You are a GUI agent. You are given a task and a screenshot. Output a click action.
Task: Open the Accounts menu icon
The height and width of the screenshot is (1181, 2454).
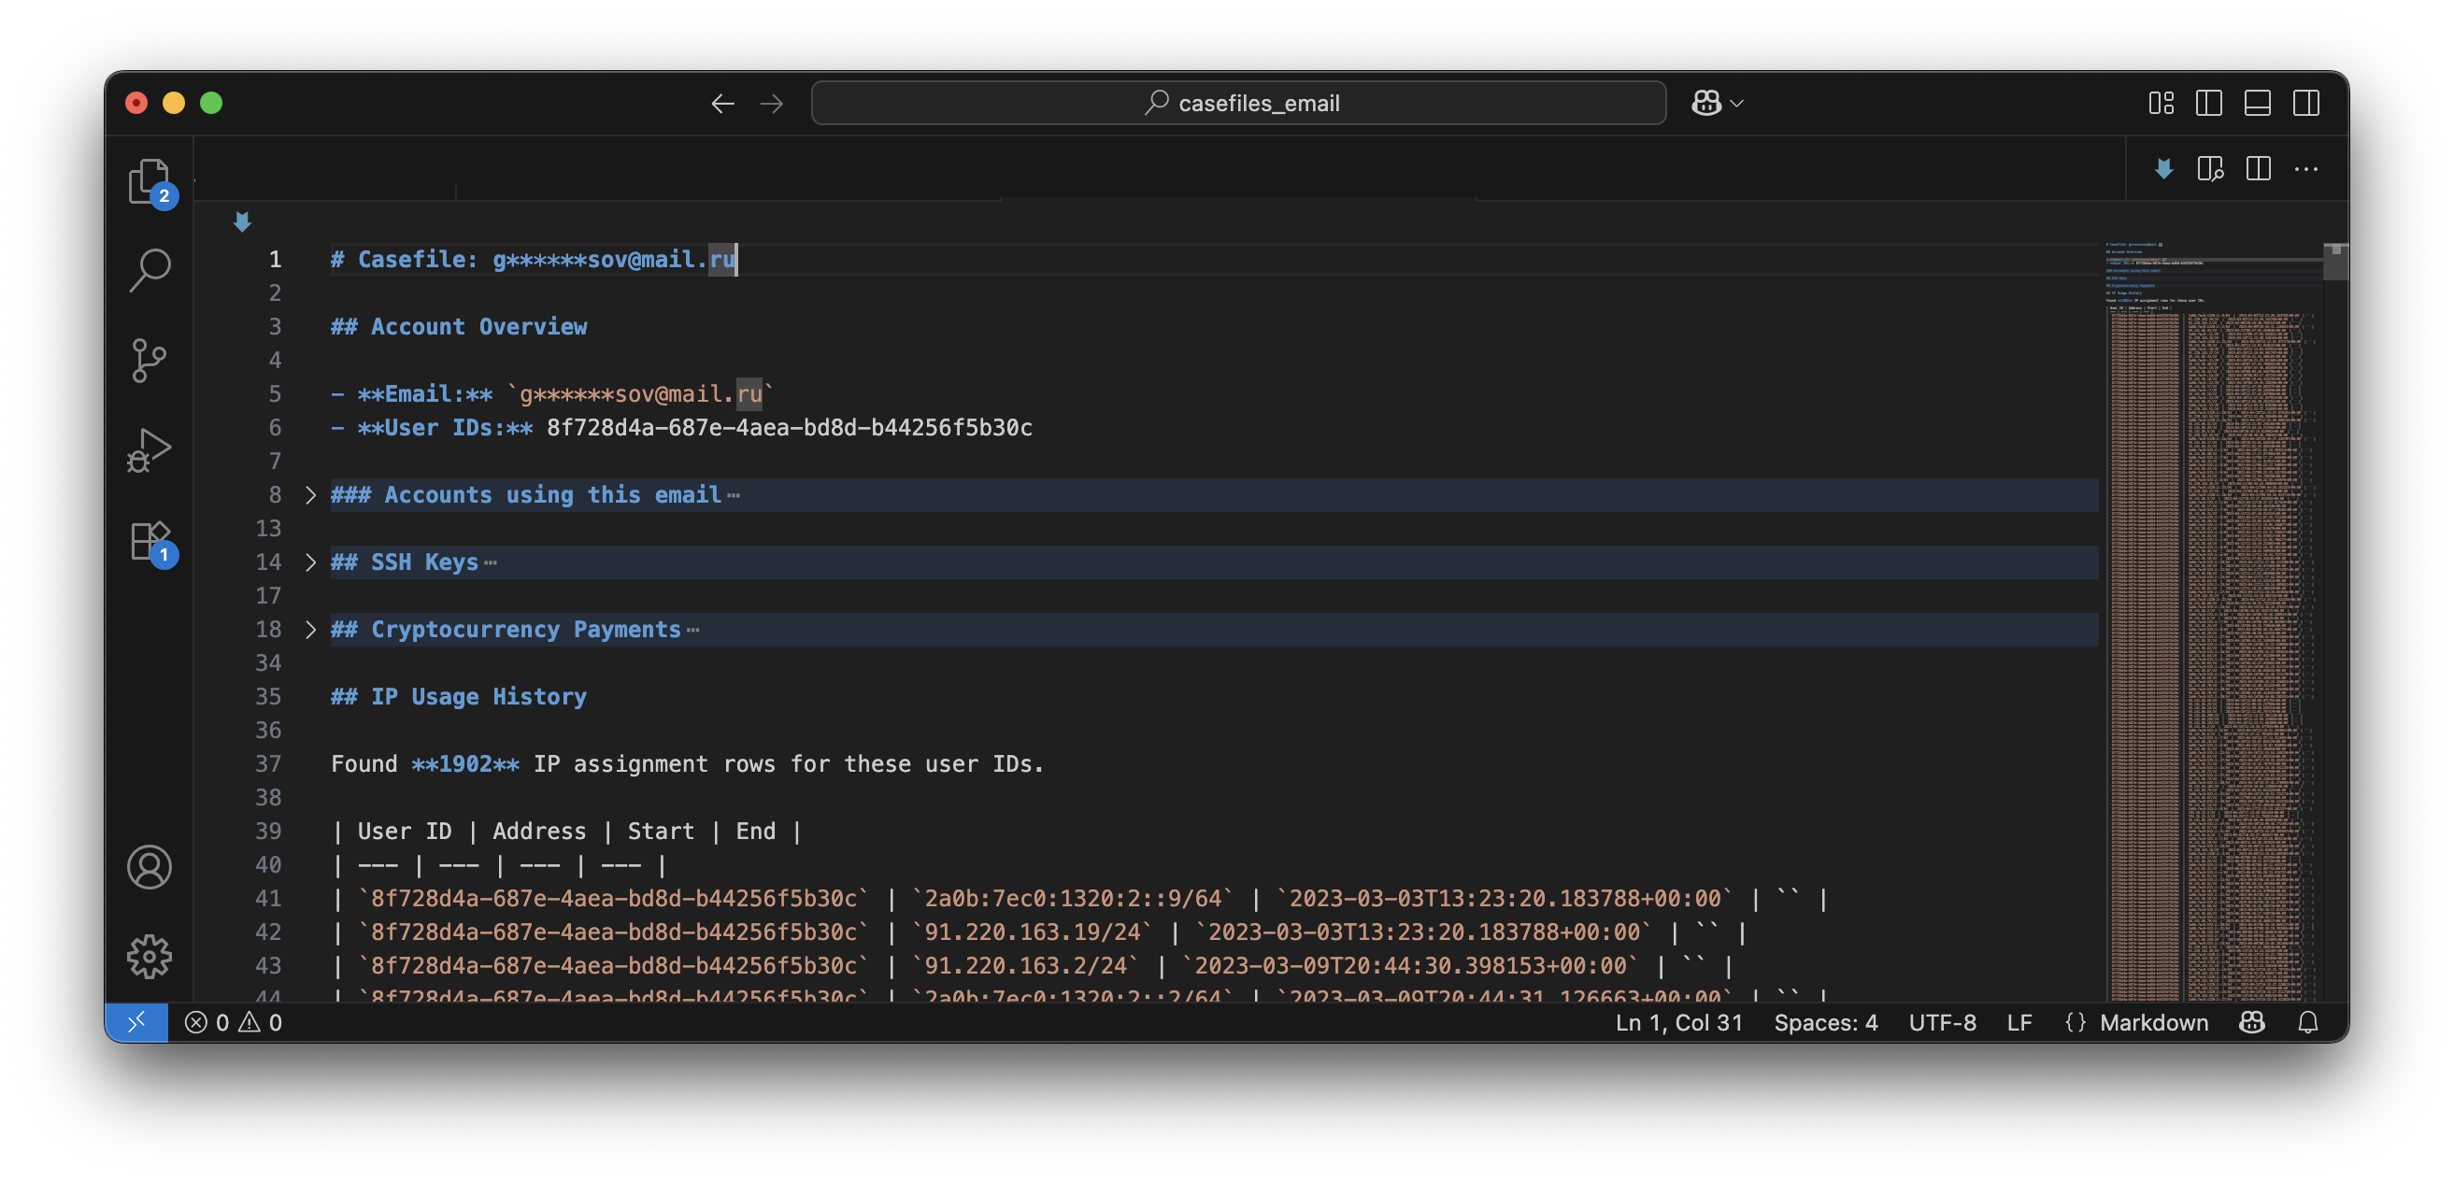149,867
